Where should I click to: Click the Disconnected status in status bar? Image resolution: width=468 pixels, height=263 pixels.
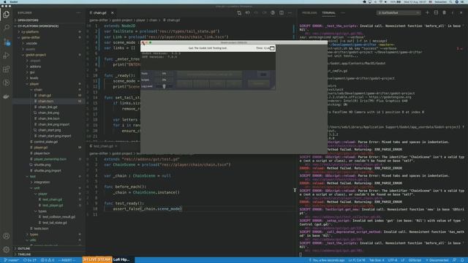tap(437, 260)
